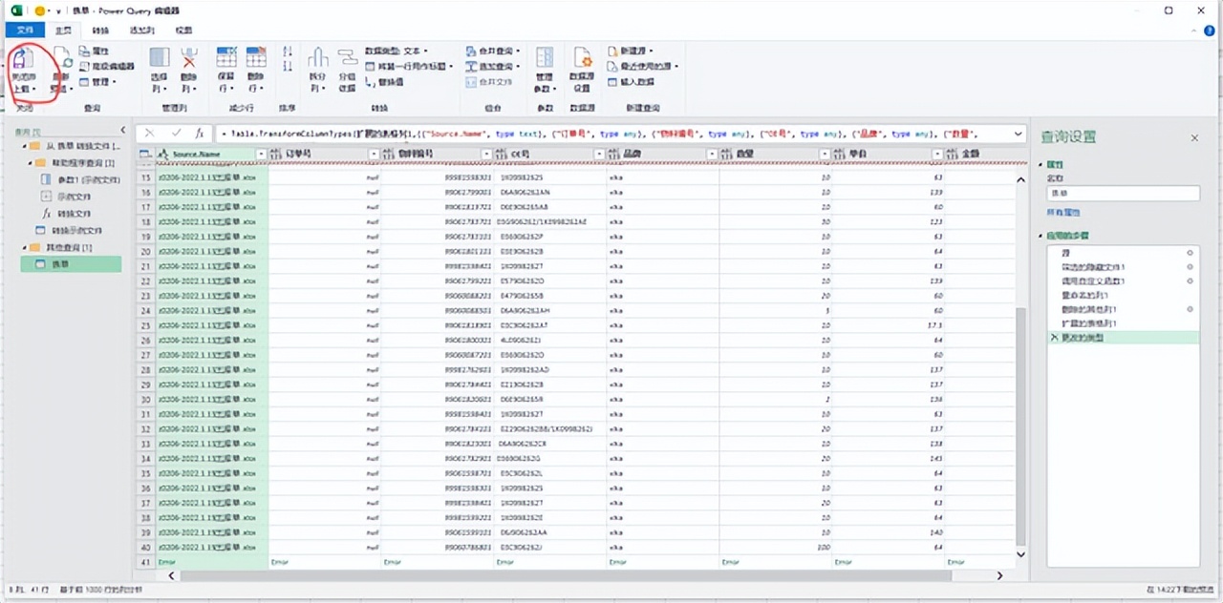Click the Split Column icon
Viewport: 1223px width, 603px height.
coord(318,57)
